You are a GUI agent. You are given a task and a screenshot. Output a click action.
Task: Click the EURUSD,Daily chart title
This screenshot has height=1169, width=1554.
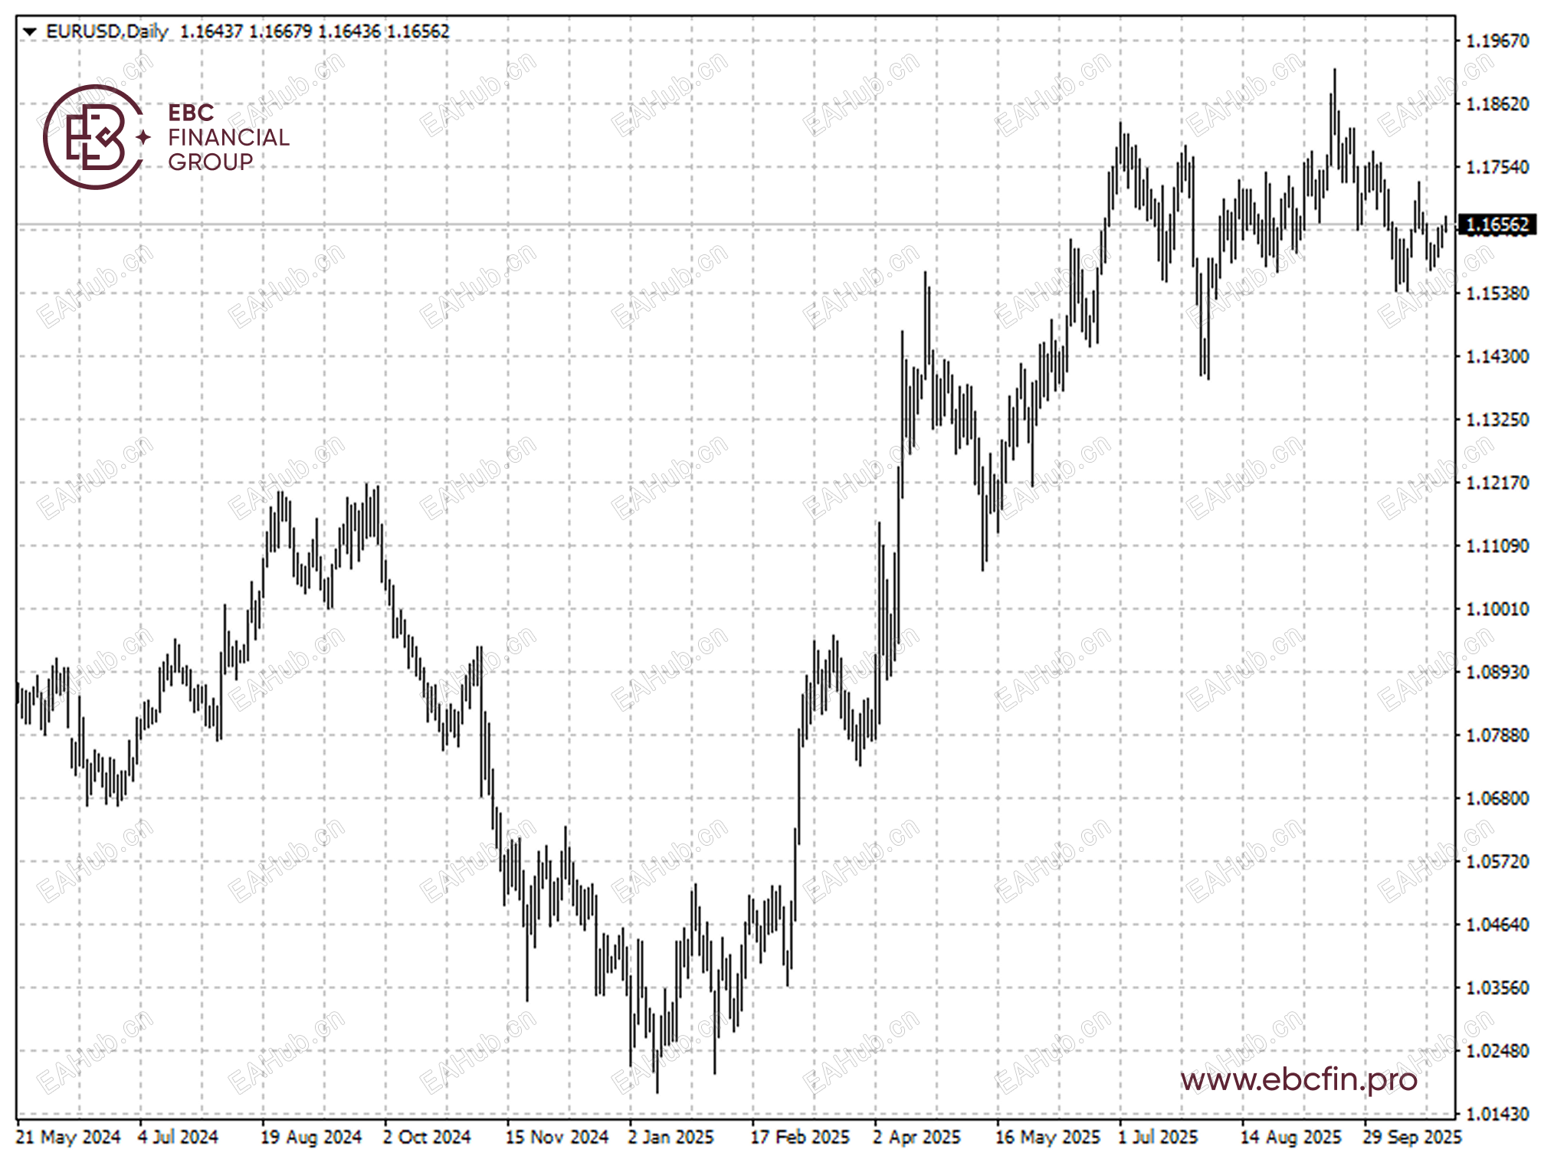[x=107, y=31]
